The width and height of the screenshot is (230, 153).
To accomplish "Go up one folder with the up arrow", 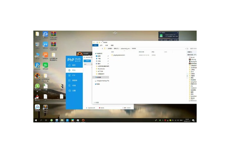I will [102, 49].
